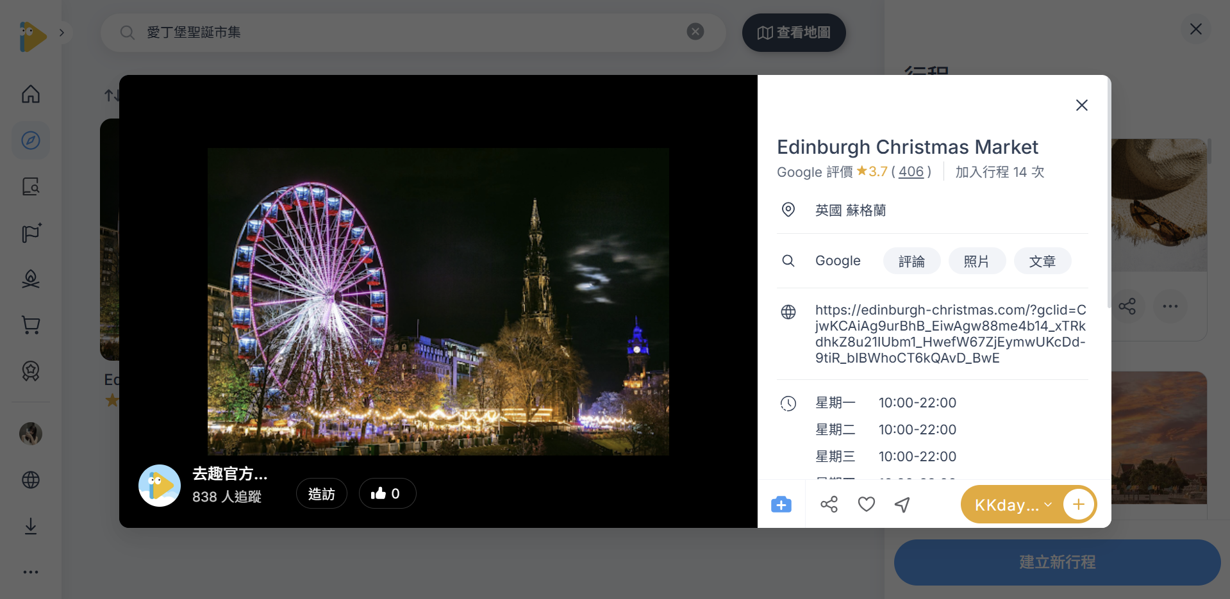This screenshot has width=1230, height=599.
Task: Select the 文章 chip
Action: pos(1042,261)
